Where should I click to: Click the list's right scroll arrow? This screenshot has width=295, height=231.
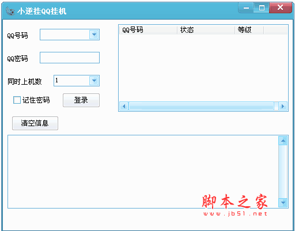point(283,106)
